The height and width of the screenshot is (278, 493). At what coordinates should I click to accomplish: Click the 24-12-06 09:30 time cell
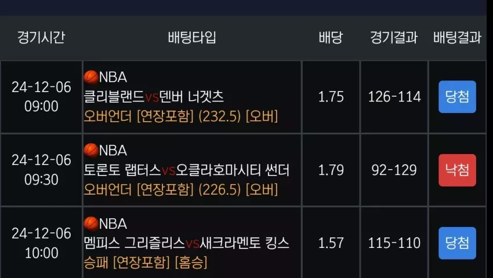(x=41, y=170)
